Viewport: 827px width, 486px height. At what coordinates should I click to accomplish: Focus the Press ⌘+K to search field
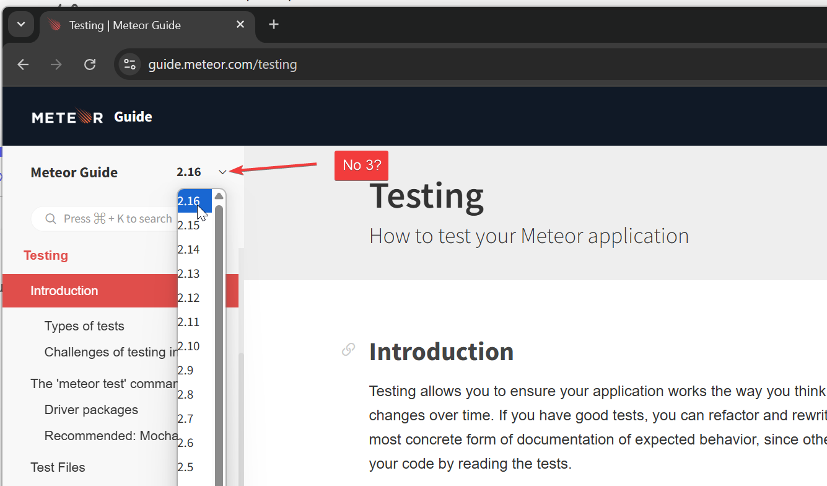[104, 219]
